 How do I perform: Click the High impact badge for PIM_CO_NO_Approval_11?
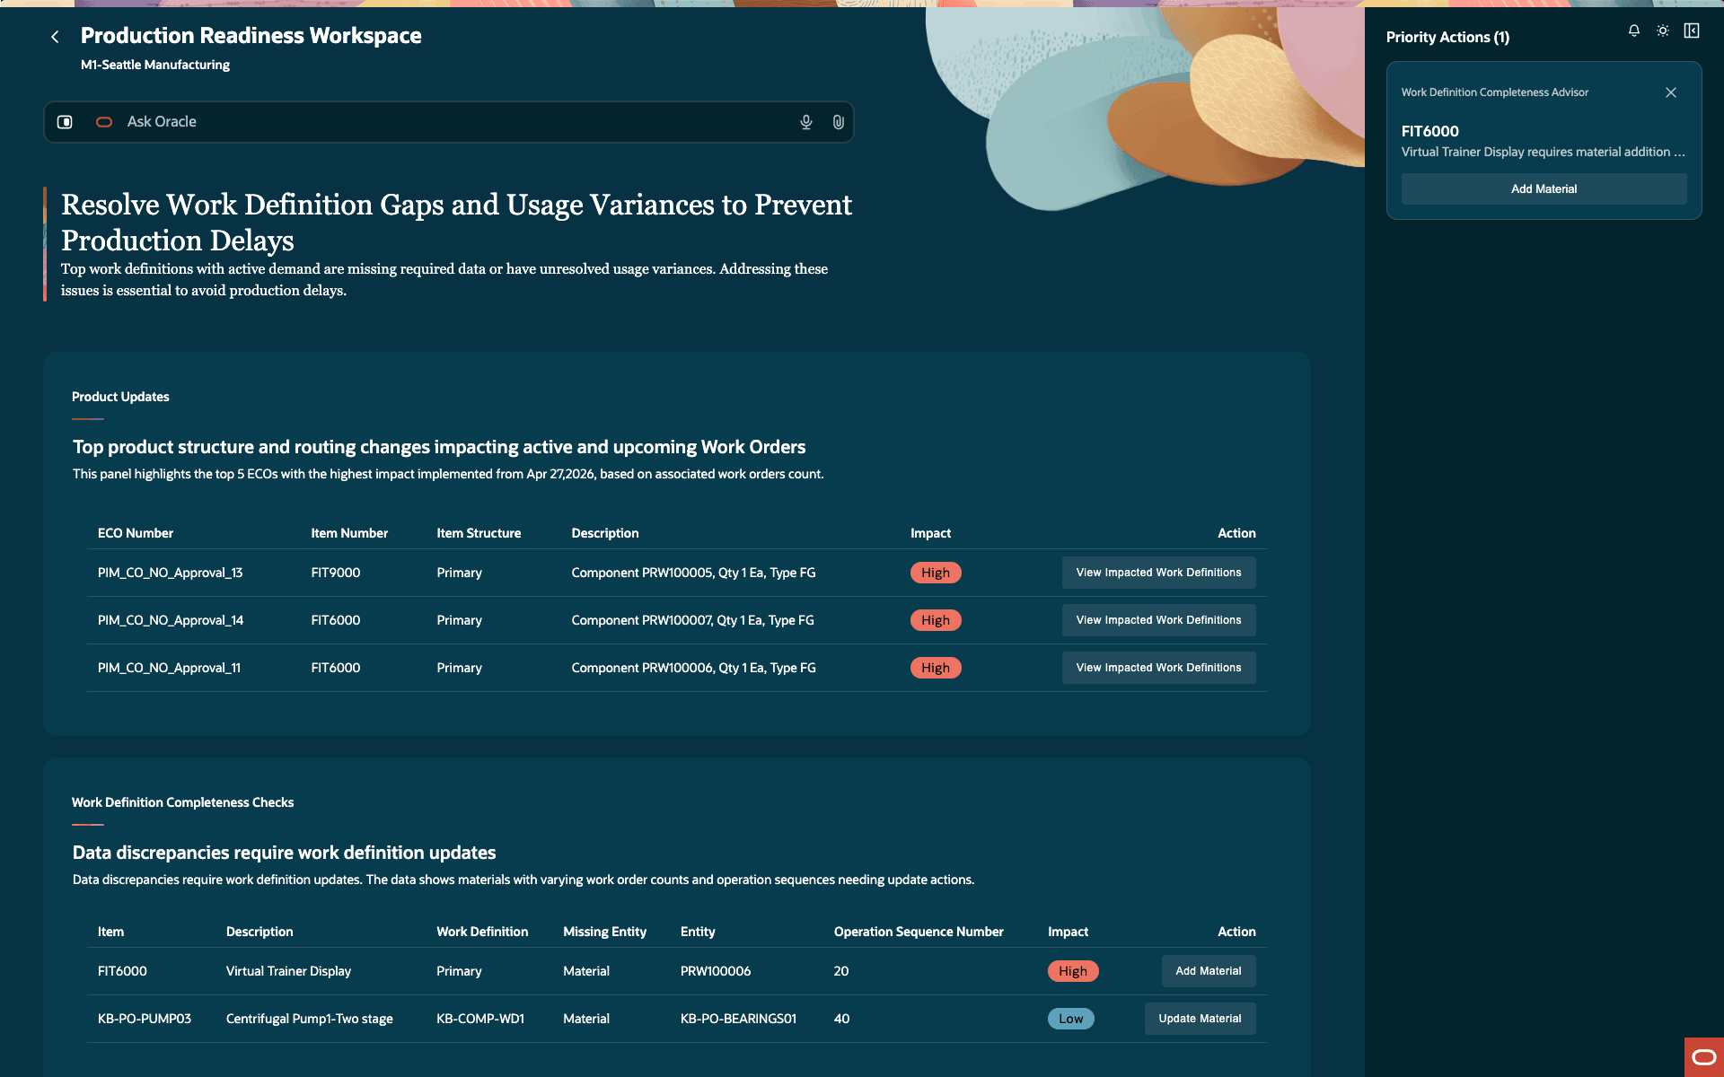pyautogui.click(x=936, y=668)
